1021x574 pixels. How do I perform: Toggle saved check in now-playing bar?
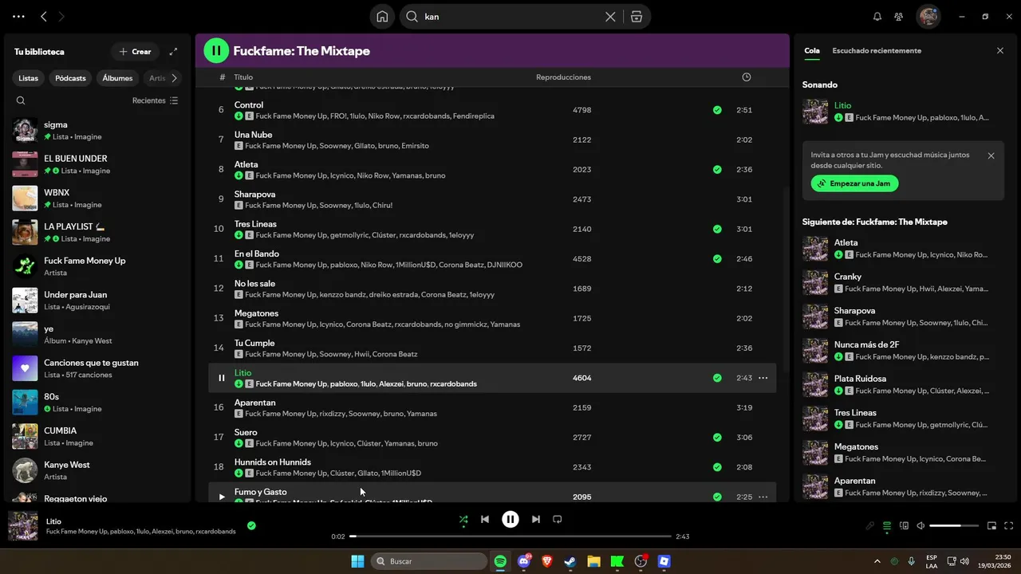tap(251, 525)
